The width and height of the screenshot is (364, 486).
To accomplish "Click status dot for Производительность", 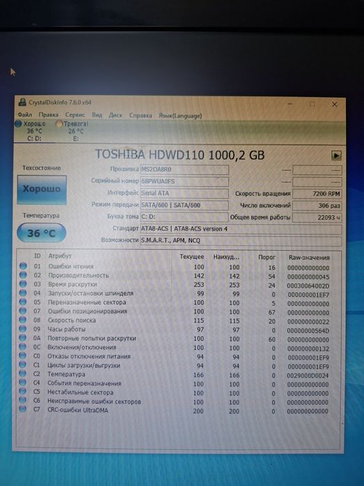I will click(23, 275).
